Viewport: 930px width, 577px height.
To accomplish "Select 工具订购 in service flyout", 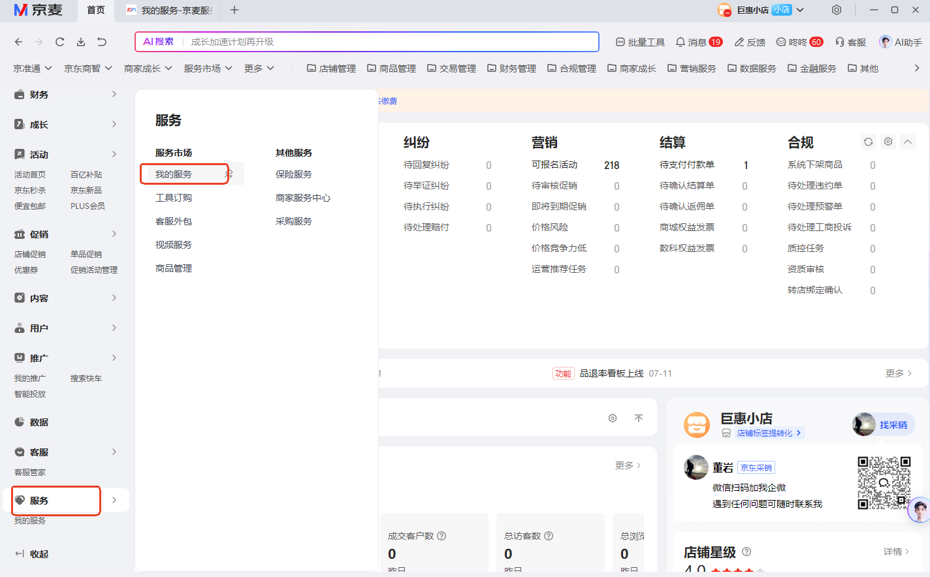I will tap(174, 198).
